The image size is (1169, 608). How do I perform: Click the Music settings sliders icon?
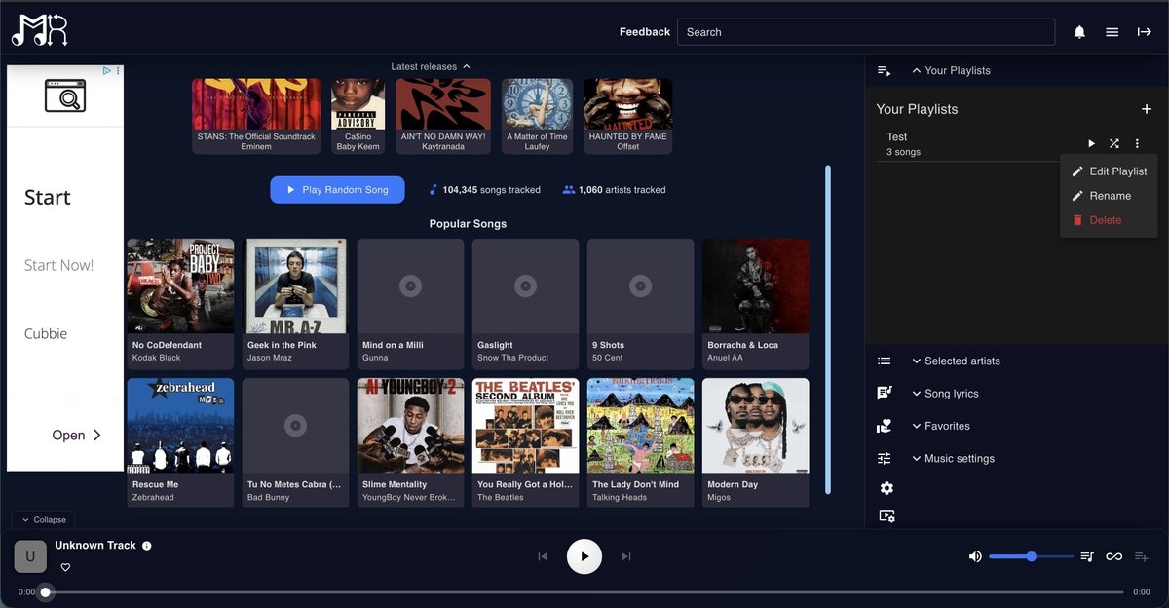885,458
